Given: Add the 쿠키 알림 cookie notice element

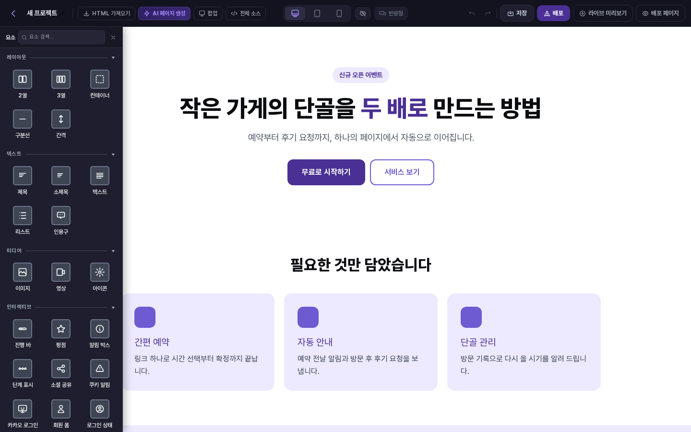Looking at the screenshot, I should point(100,373).
